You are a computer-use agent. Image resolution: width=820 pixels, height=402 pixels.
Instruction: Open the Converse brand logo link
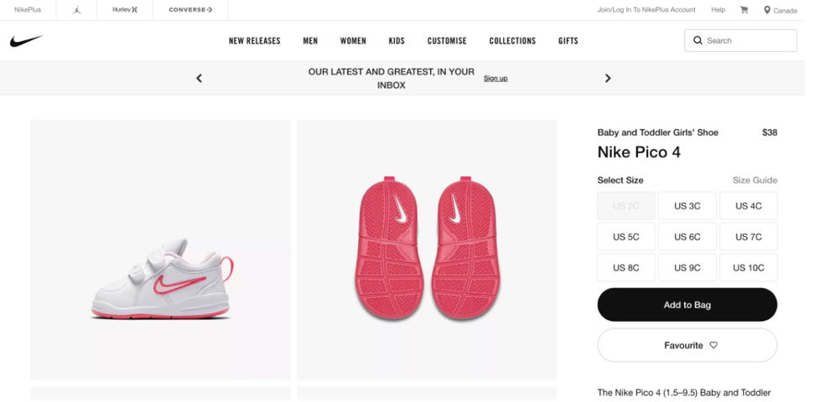click(x=190, y=10)
